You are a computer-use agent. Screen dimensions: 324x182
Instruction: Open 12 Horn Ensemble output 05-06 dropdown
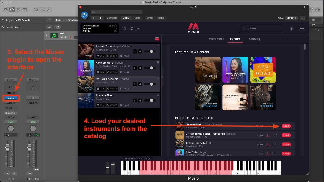pyautogui.click(x=112, y=88)
